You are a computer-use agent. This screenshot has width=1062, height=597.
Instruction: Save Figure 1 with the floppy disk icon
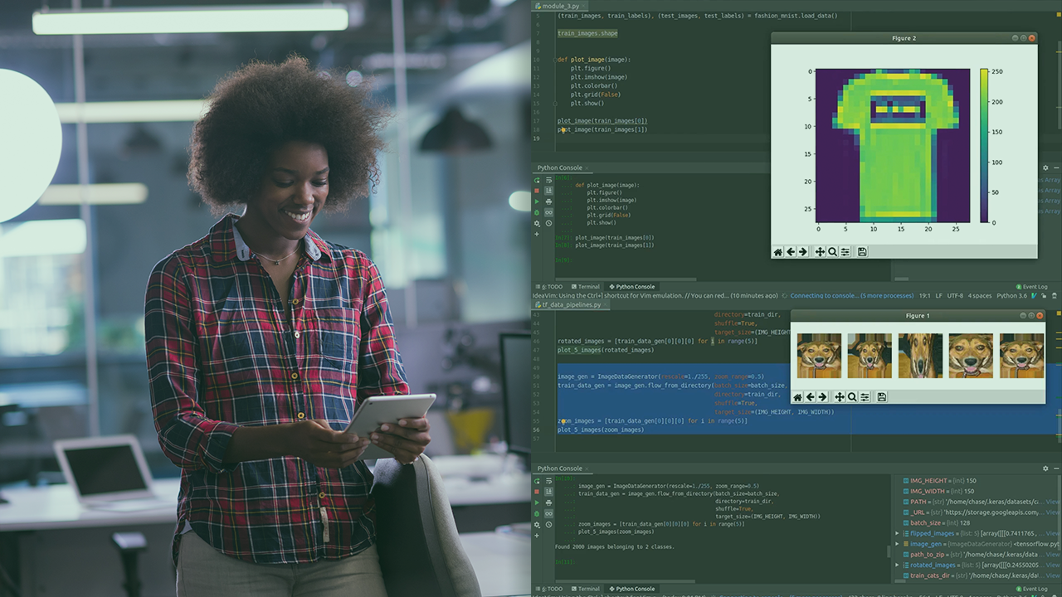[882, 397]
